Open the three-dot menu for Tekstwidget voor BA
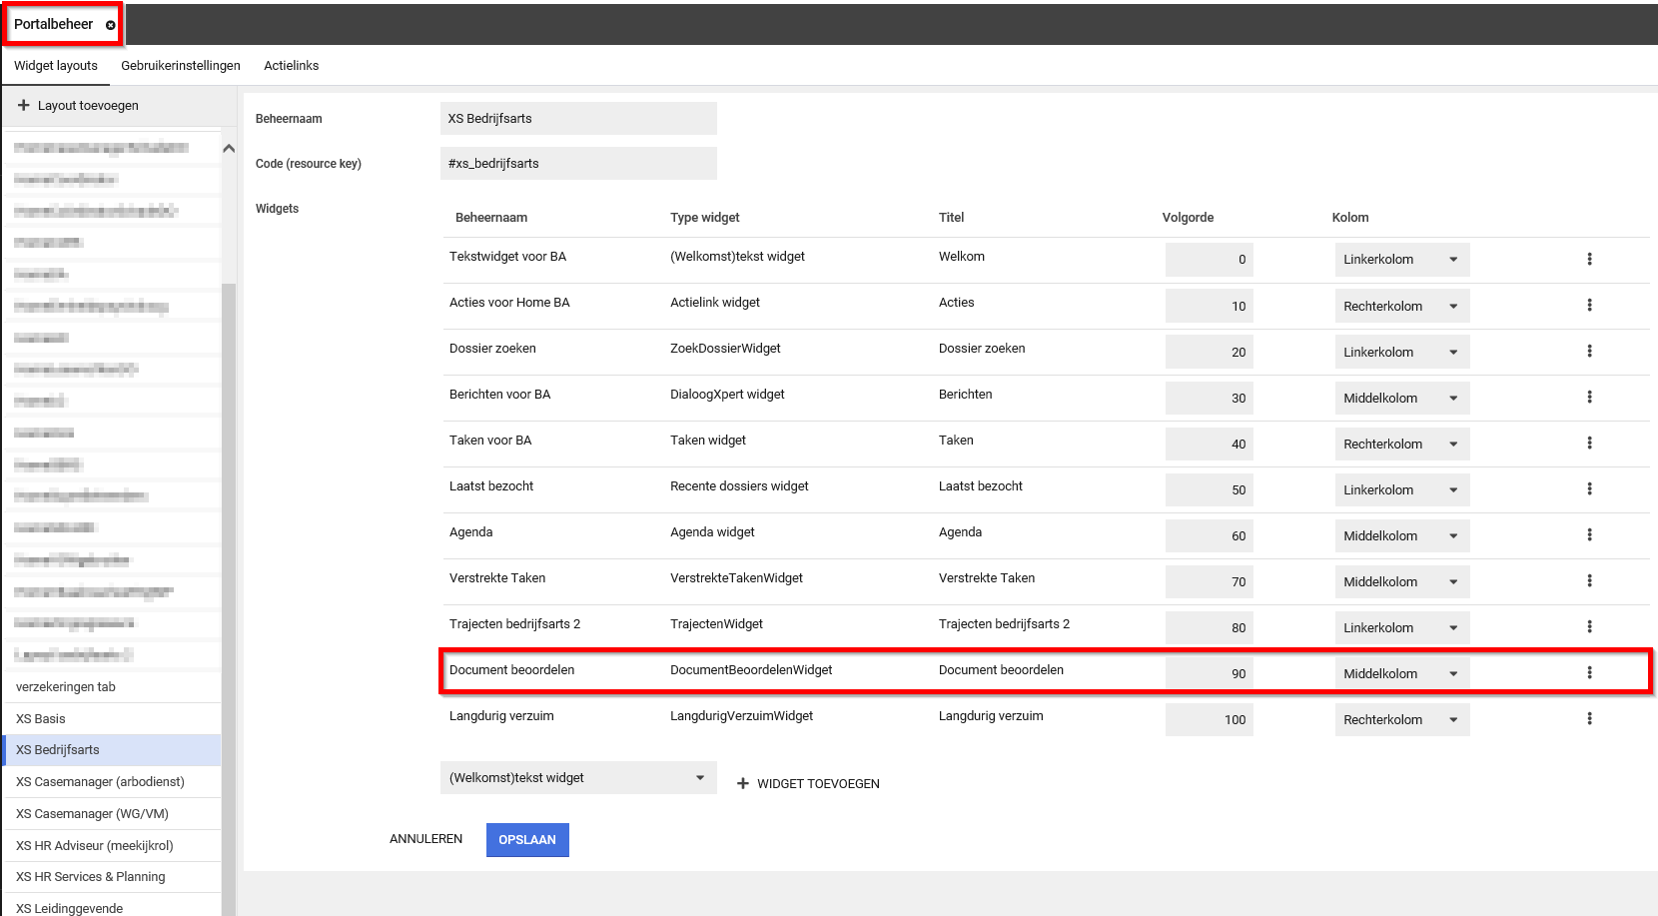 tap(1589, 260)
